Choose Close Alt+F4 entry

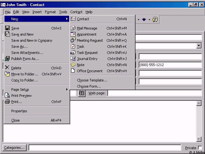(x=37, y=120)
